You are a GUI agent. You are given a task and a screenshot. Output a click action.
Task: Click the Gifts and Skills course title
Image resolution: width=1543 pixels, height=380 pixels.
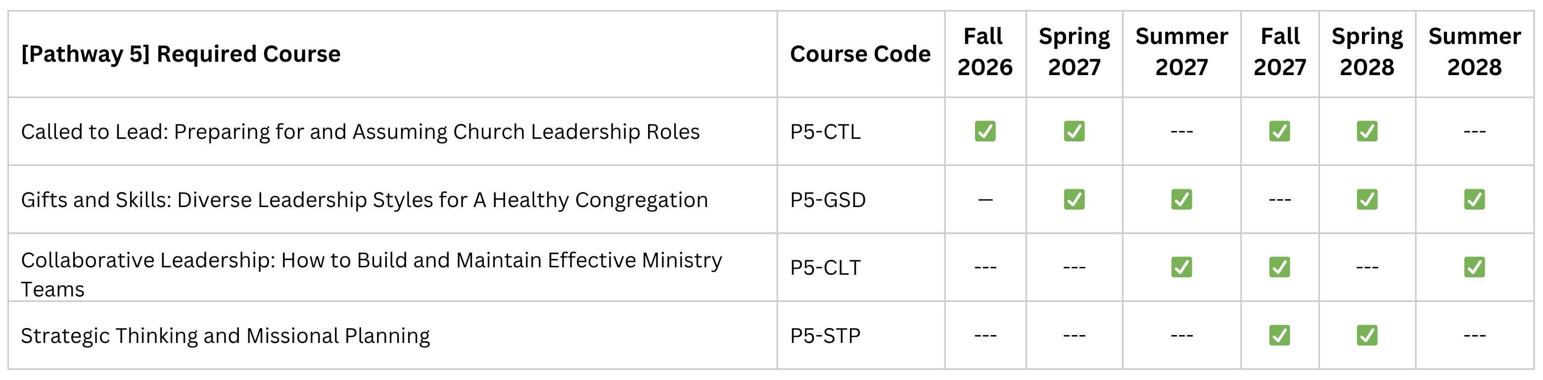pos(364,200)
